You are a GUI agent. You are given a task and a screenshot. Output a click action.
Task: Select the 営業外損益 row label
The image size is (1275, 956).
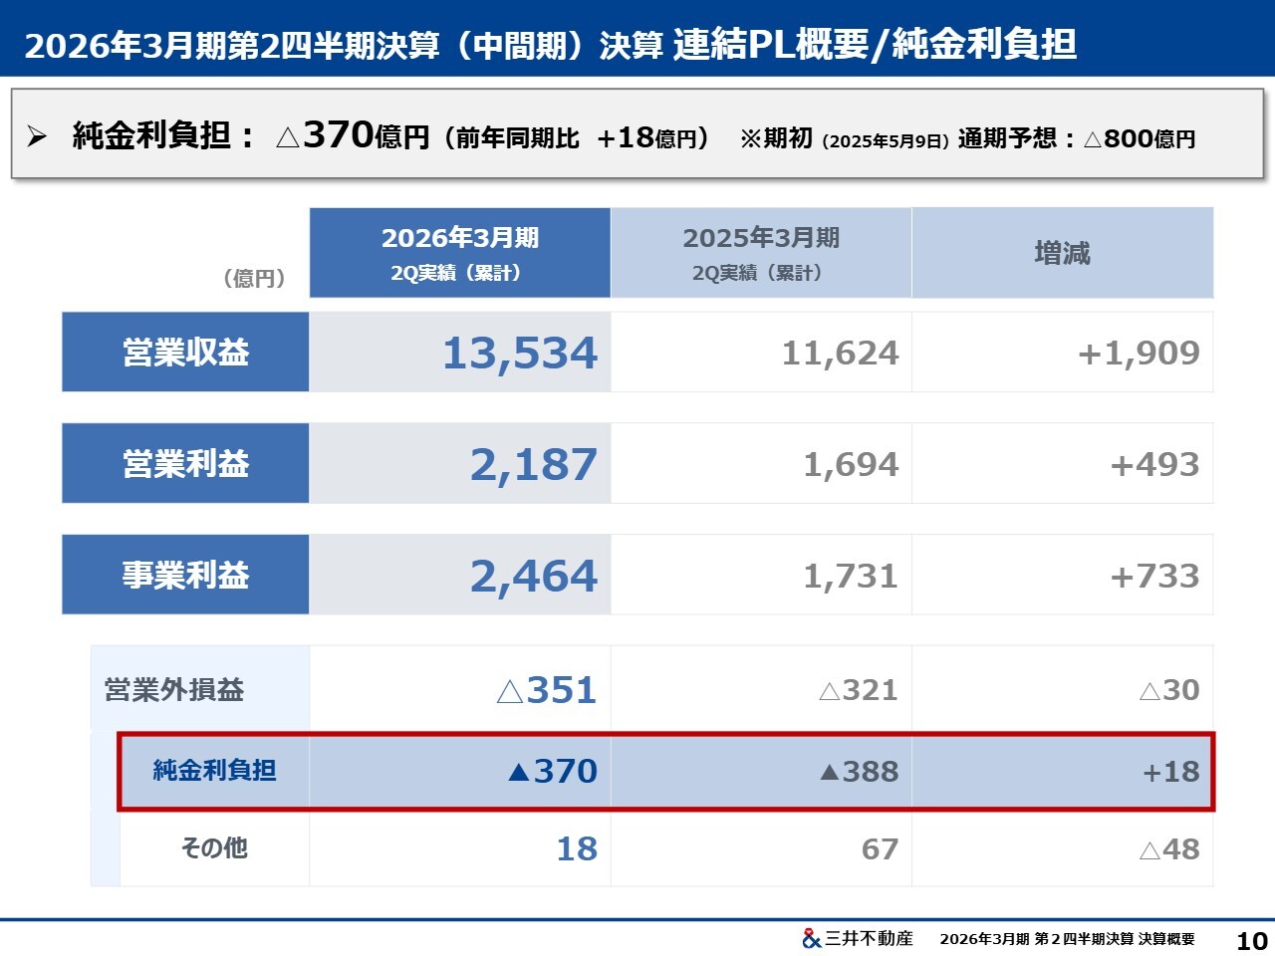(174, 690)
